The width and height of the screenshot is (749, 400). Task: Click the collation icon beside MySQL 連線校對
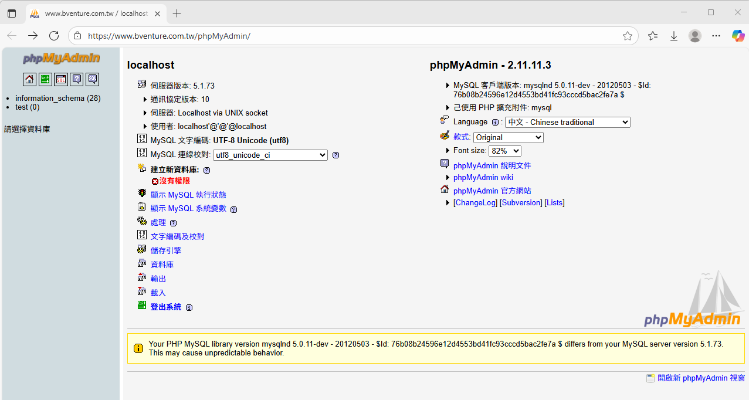pos(142,153)
